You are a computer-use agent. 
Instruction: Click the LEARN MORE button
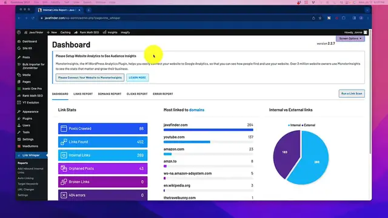tap(138, 78)
